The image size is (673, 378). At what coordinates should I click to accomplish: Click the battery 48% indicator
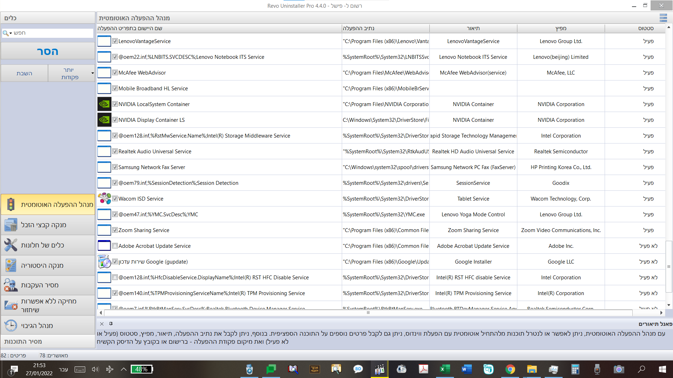tap(142, 369)
